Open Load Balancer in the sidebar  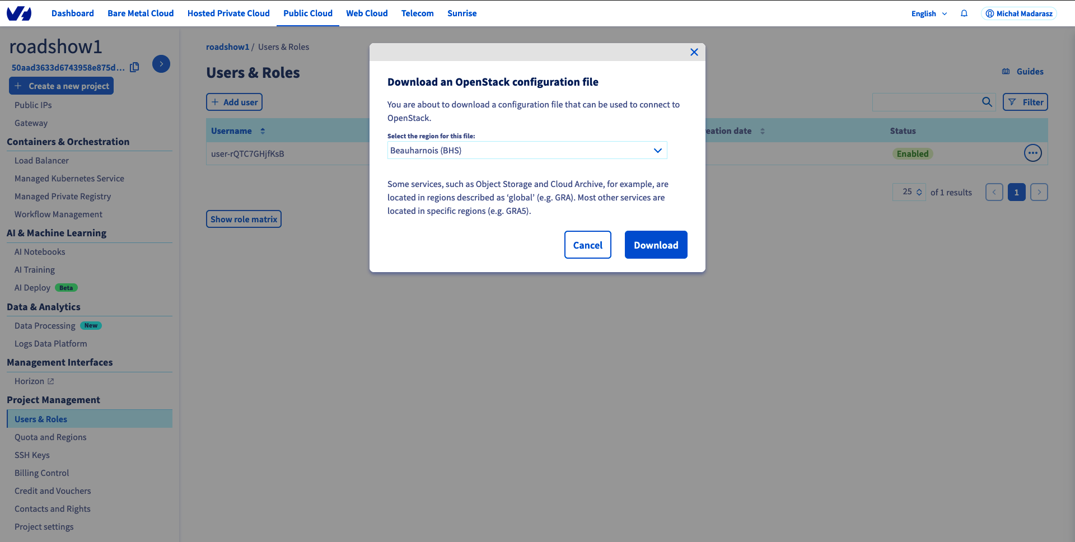pos(41,160)
